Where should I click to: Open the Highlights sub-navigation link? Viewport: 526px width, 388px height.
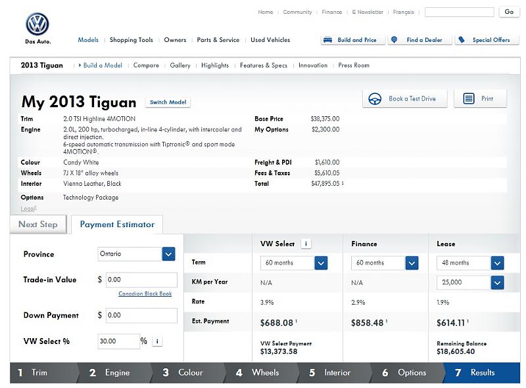click(x=215, y=66)
